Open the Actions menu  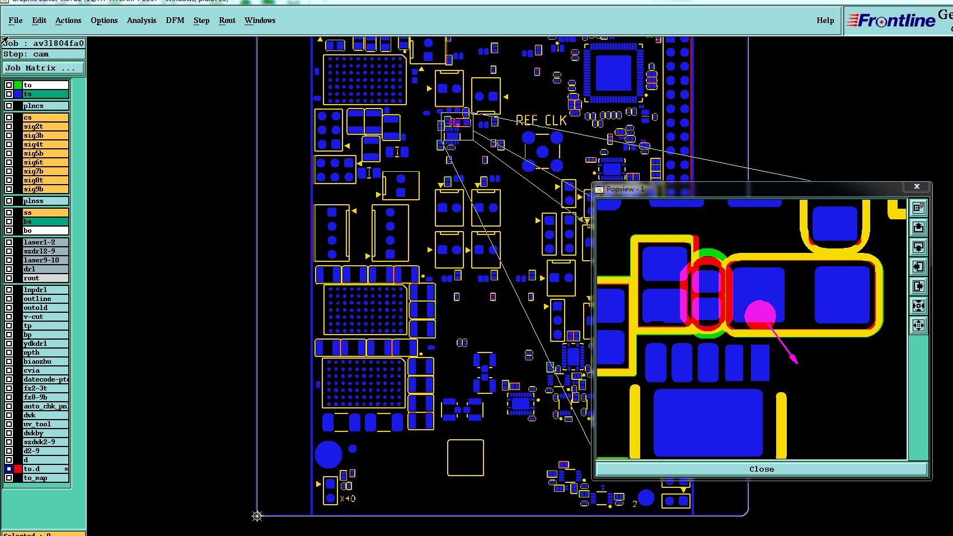(x=68, y=20)
